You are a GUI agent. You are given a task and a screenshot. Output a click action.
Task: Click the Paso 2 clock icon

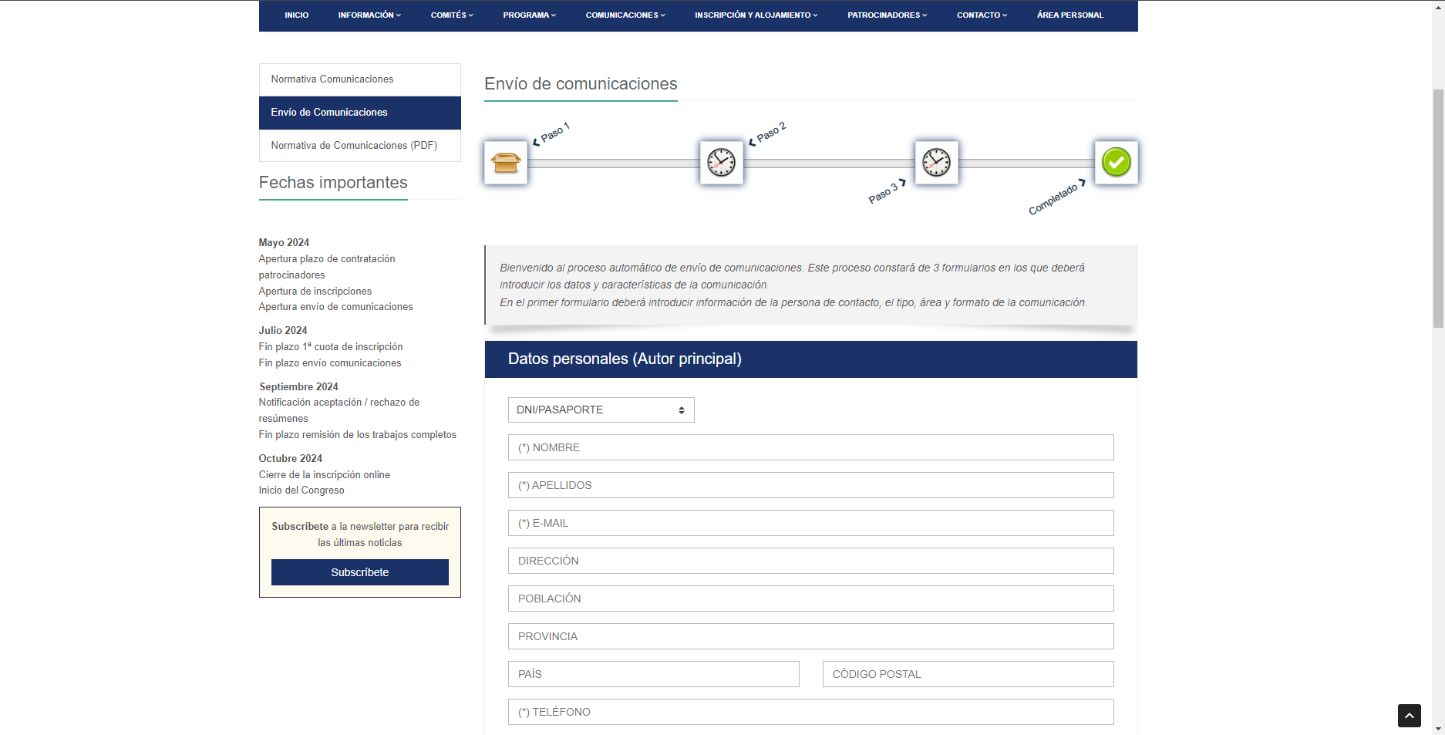tap(721, 163)
